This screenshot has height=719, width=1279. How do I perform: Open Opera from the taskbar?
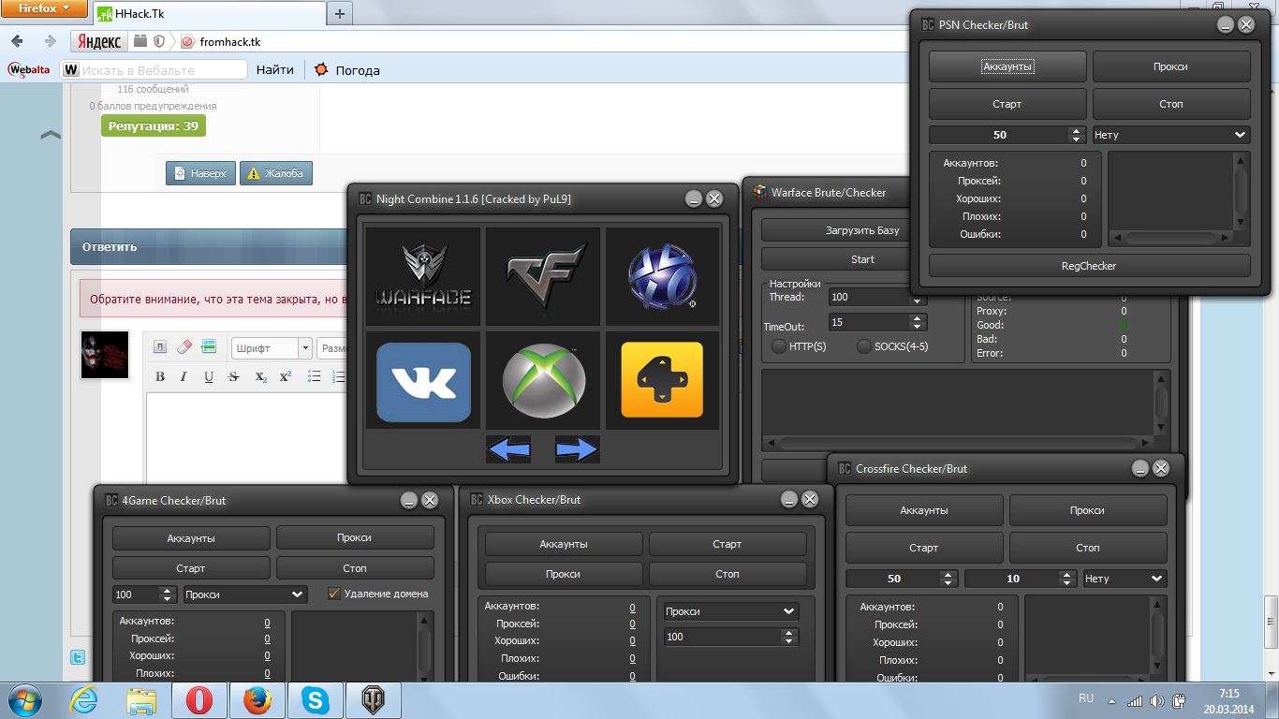[198, 700]
